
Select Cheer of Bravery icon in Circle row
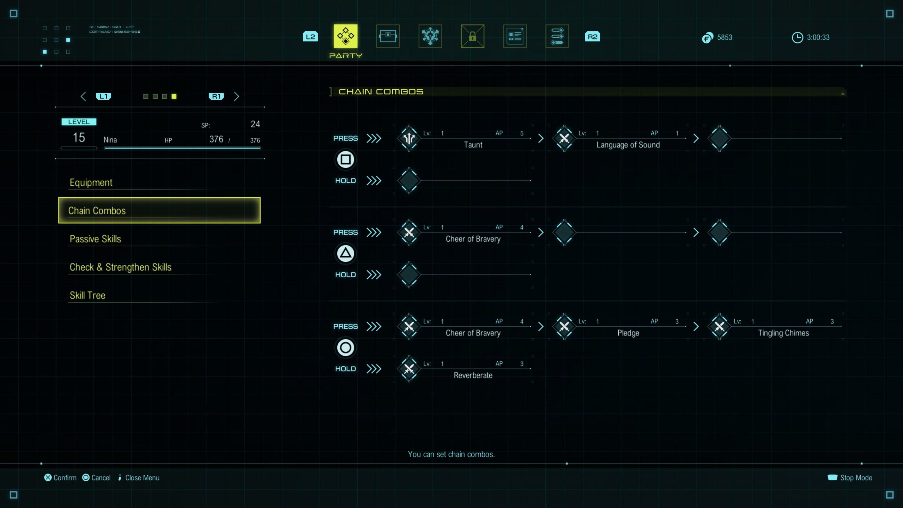coord(409,327)
